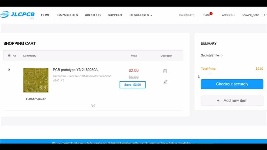The image size is (267, 150).
Task: Open the Cart with notification badge
Action: [208, 15]
